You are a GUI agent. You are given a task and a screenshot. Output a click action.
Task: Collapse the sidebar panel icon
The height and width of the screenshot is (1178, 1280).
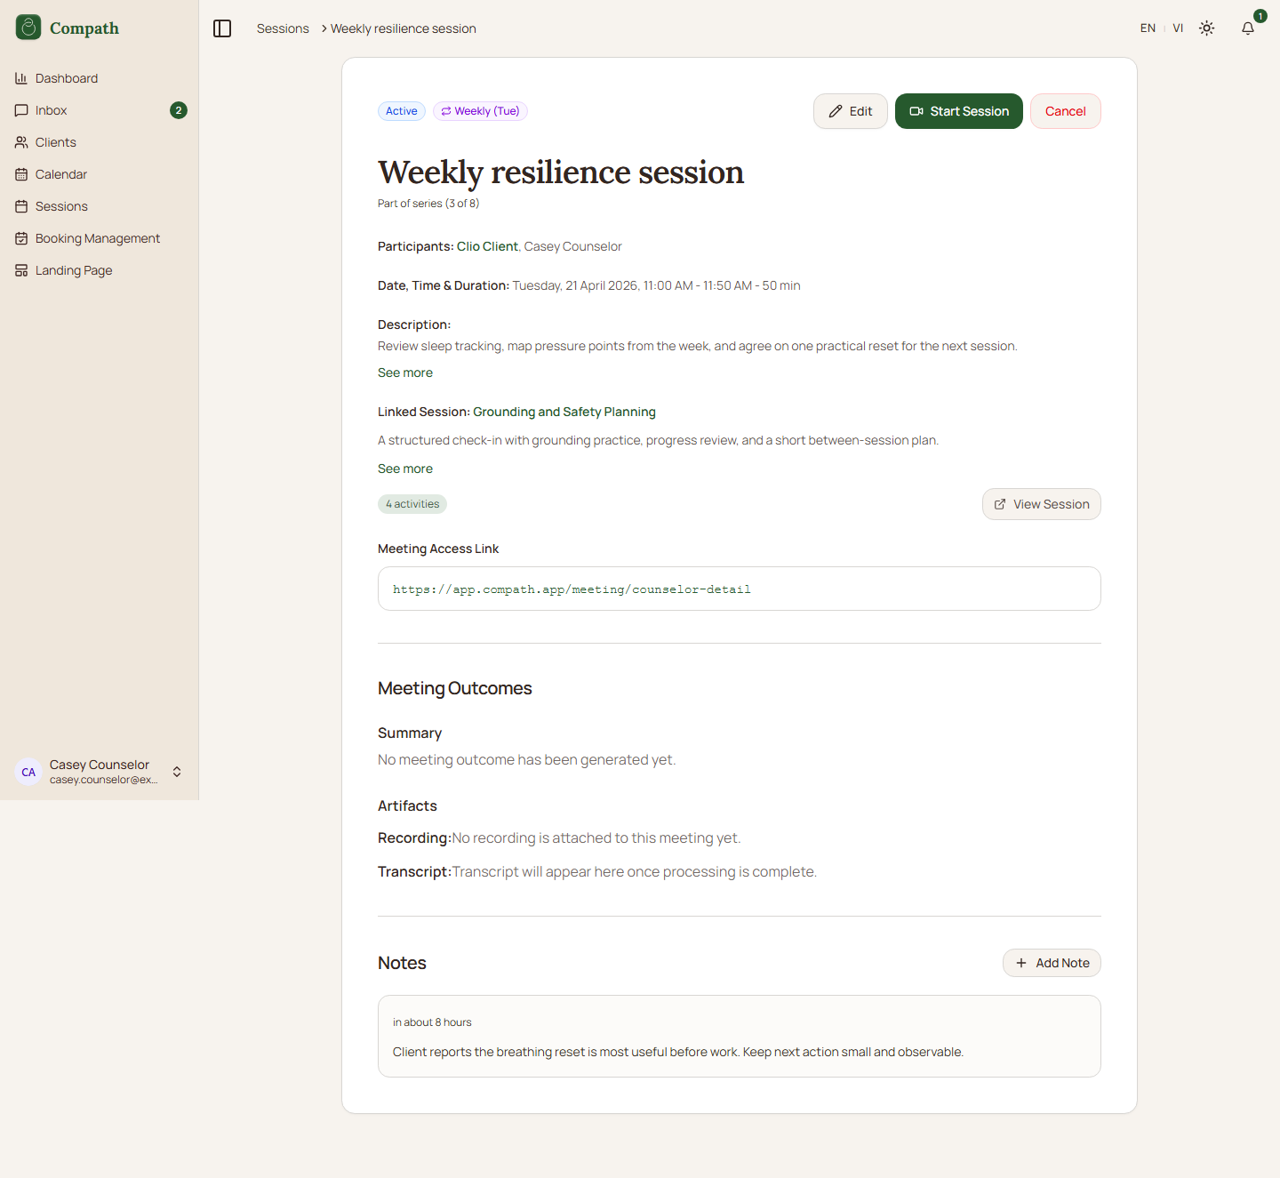tap(222, 28)
